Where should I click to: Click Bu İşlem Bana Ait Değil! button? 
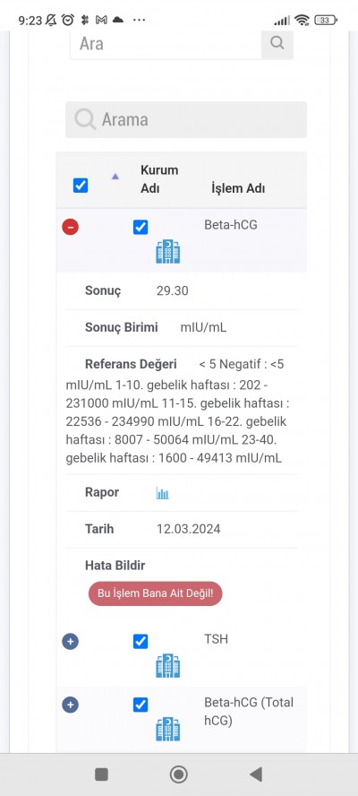click(155, 593)
